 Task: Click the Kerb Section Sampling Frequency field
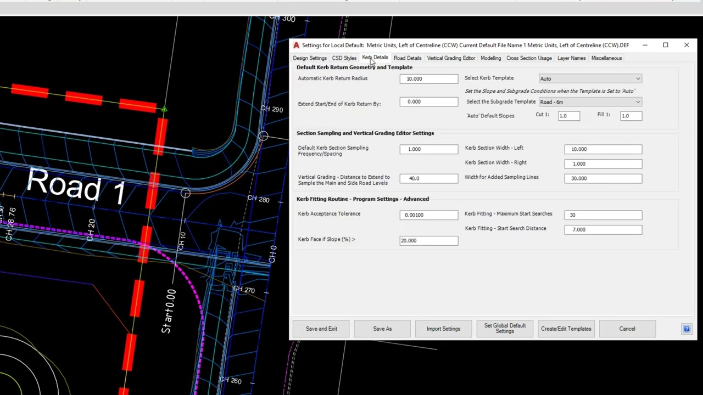[429, 149]
